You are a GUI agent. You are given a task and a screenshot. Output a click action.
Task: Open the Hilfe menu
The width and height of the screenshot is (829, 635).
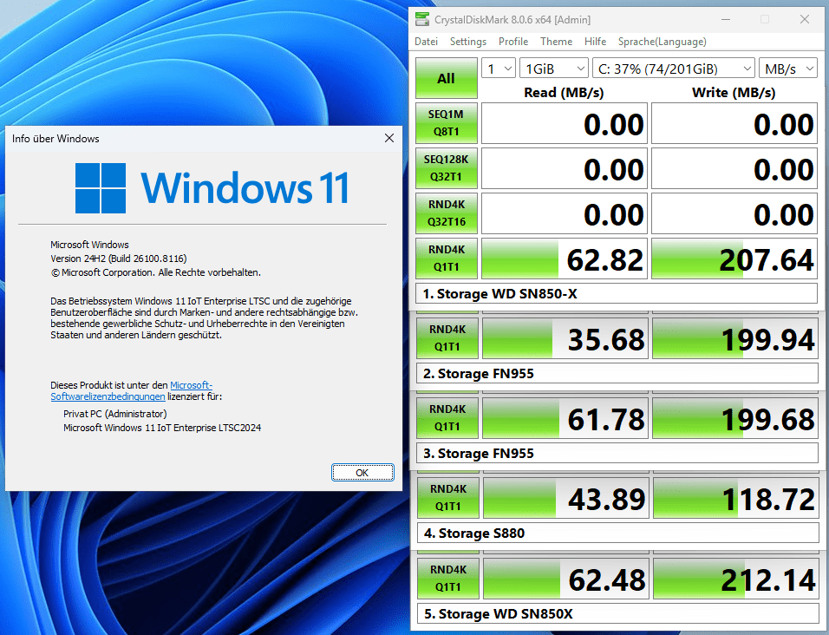click(596, 42)
